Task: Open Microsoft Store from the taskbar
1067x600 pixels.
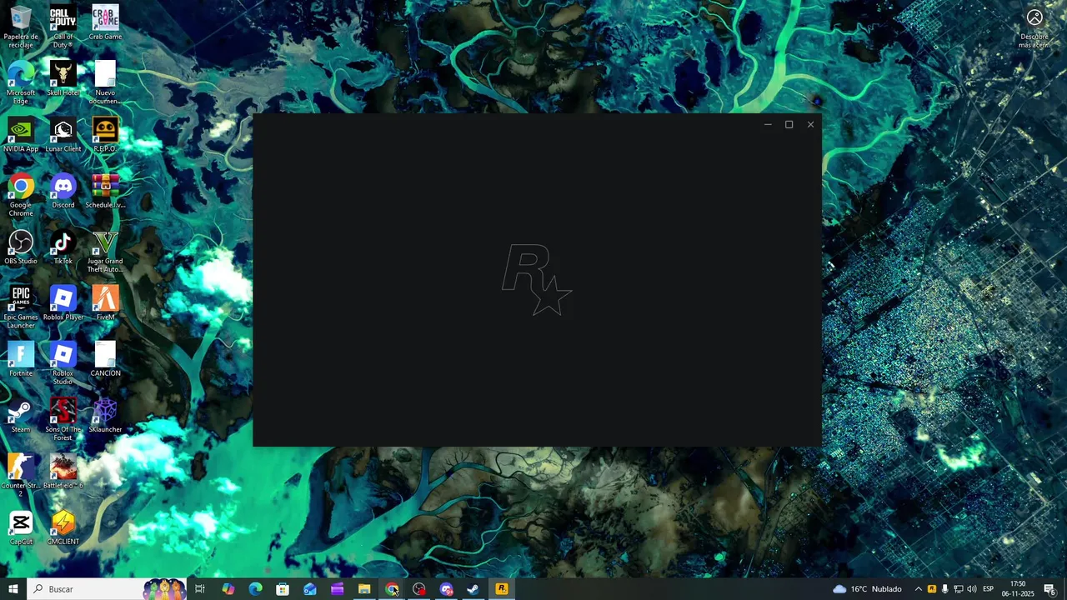Action: click(x=283, y=589)
